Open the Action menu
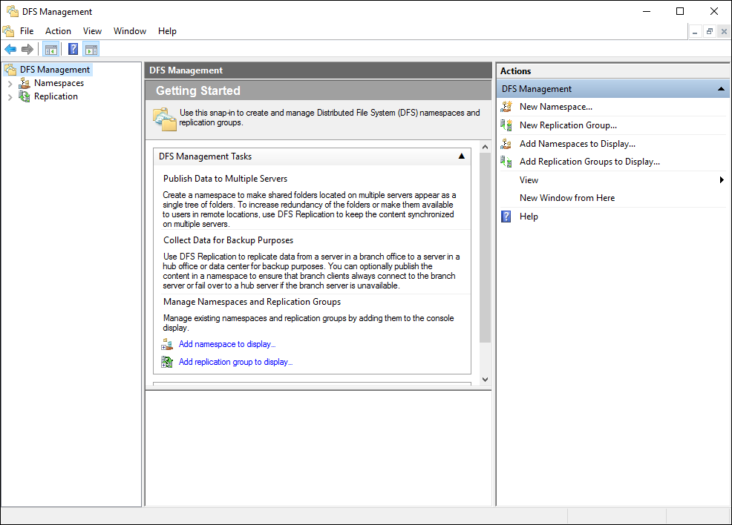Screen dimensions: 732x525 [58, 31]
